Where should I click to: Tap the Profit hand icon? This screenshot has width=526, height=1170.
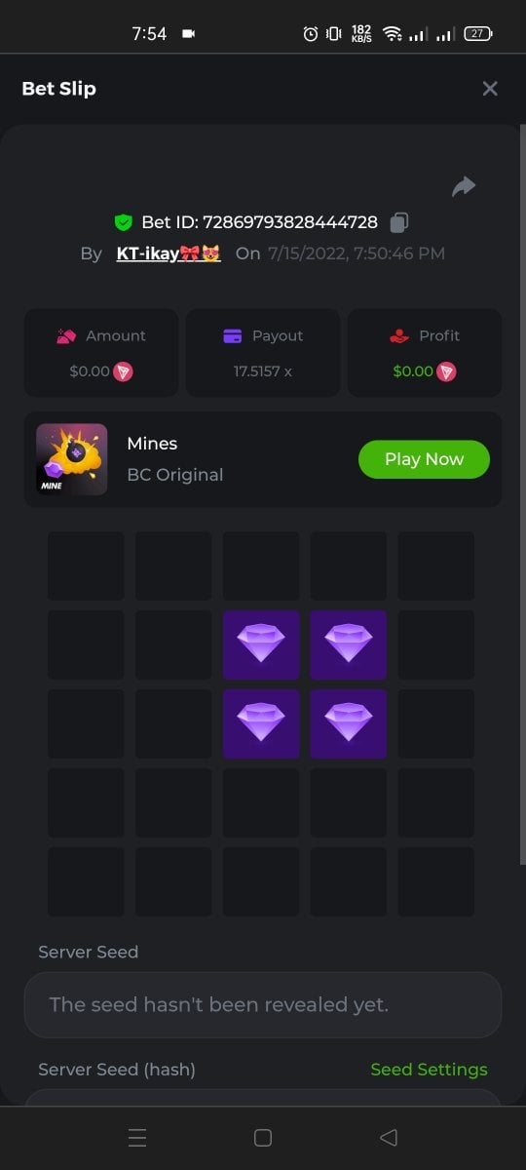click(397, 336)
